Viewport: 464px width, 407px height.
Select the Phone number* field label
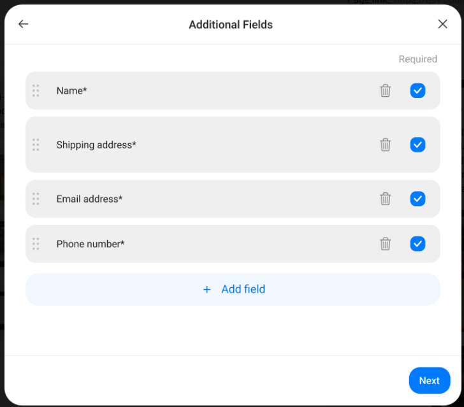point(91,244)
